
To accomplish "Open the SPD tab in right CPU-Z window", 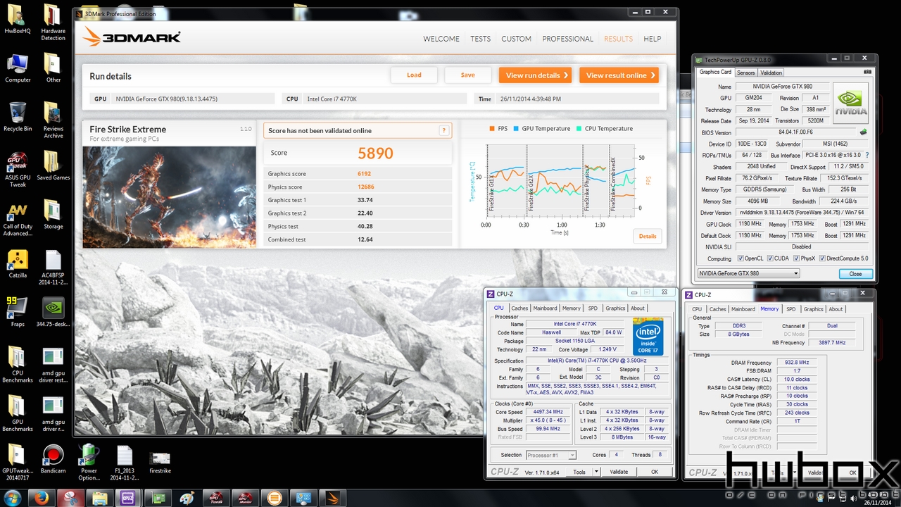I will pos(791,309).
